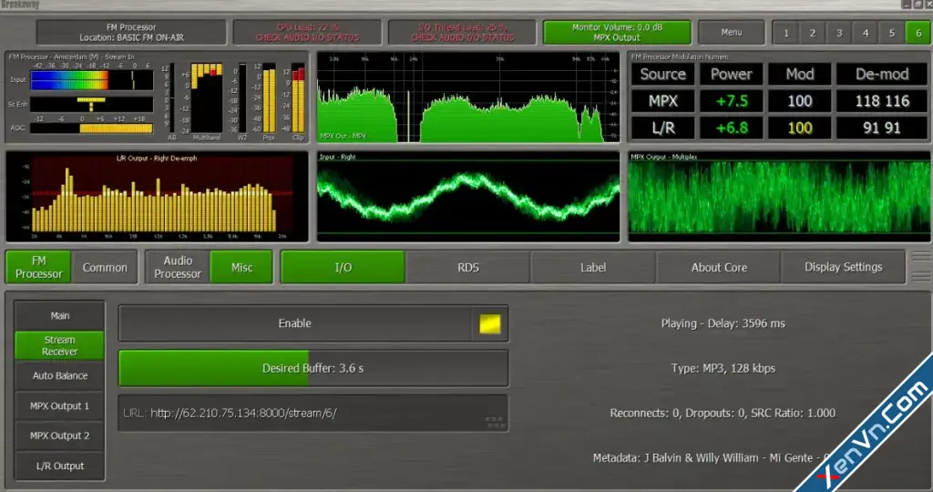The height and width of the screenshot is (492, 933).
Task: Toggle the stream receiver Enable switch
Action: click(x=313, y=323)
